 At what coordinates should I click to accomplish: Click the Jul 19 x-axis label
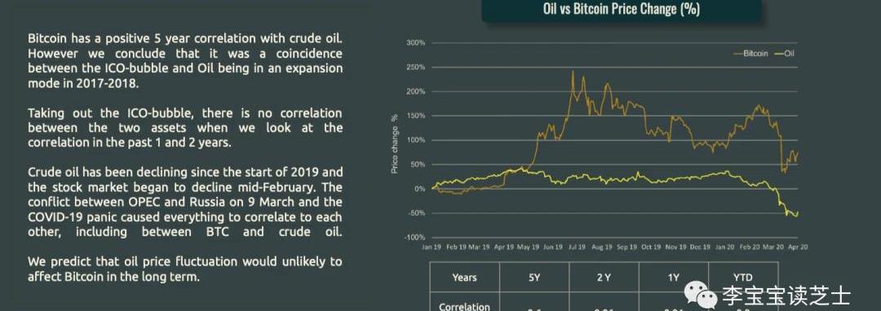(576, 247)
